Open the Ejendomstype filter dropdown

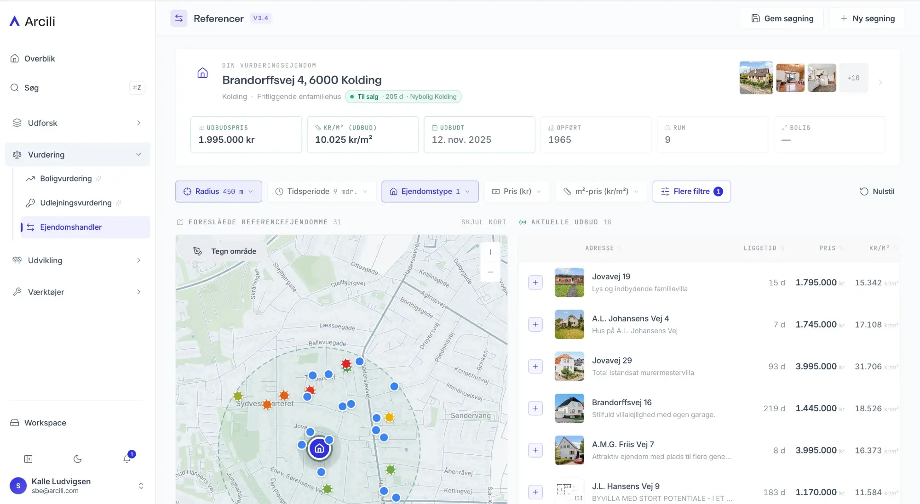click(430, 191)
